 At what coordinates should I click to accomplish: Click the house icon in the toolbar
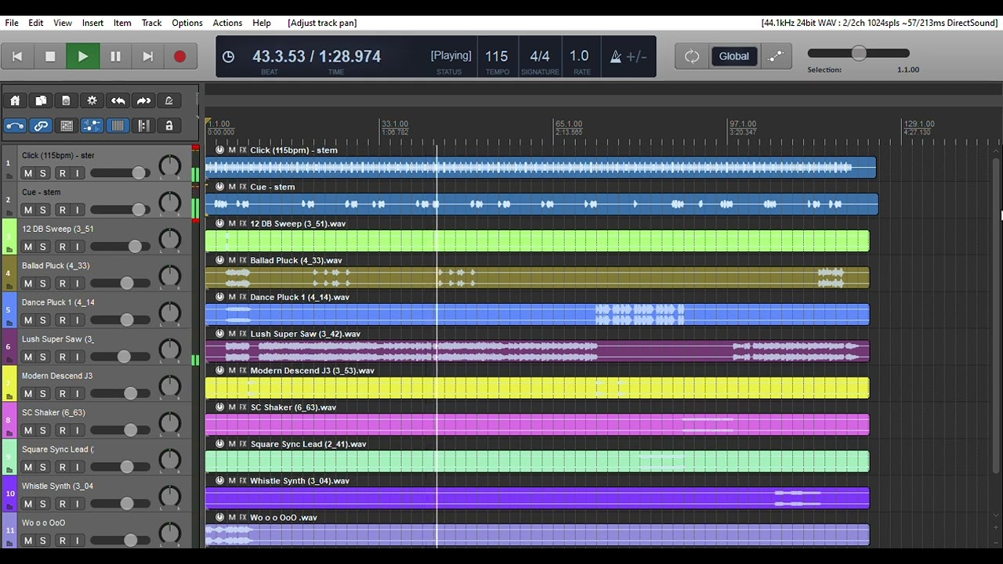click(x=15, y=100)
